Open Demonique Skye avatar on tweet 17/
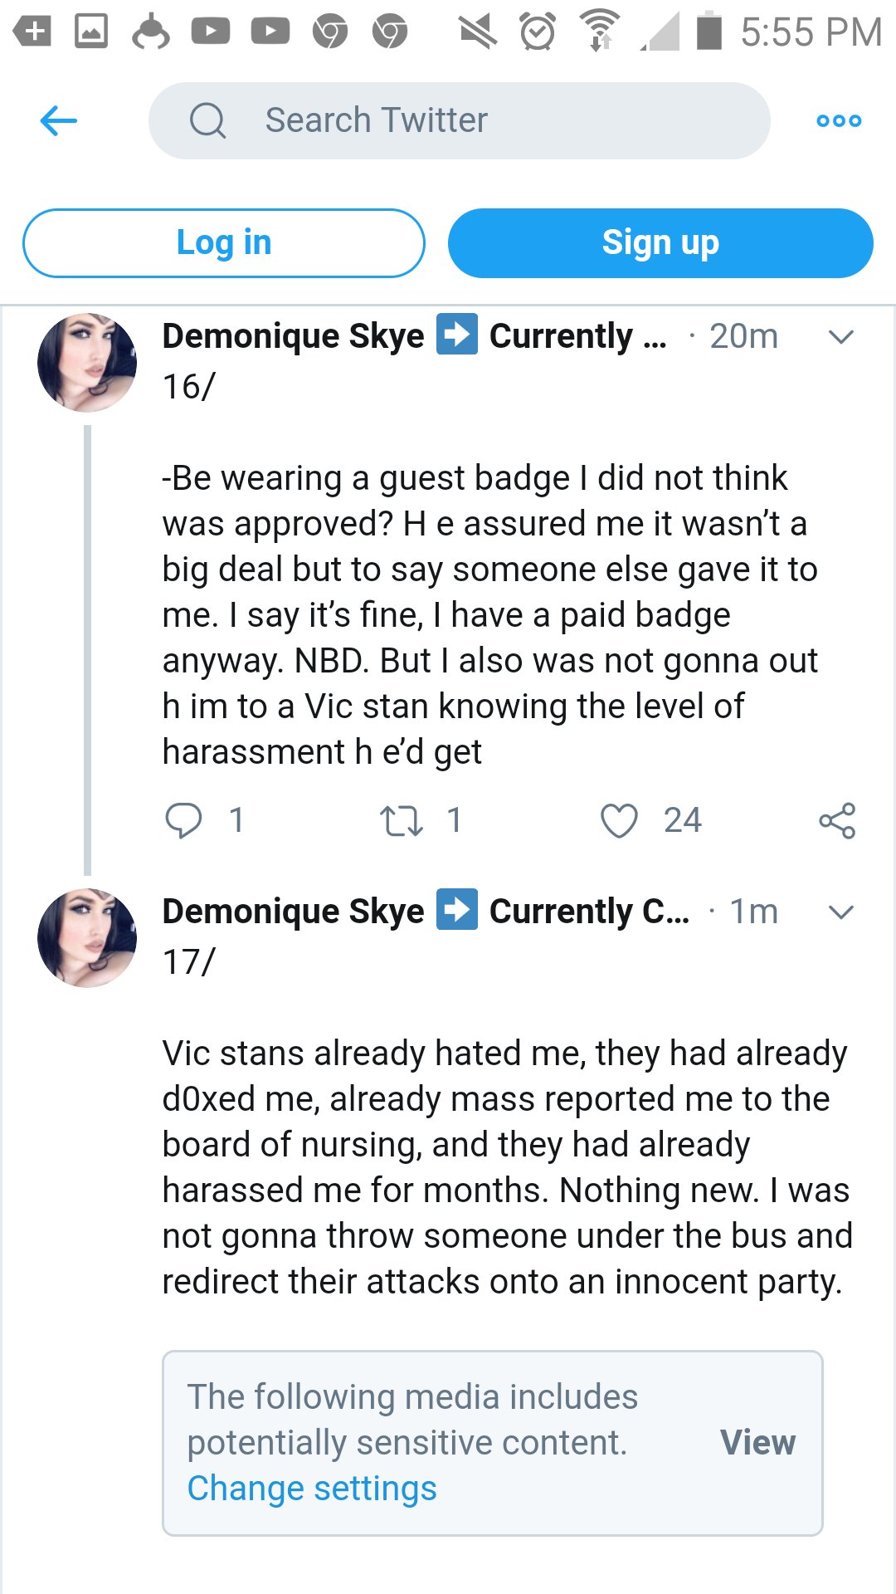 tap(87, 938)
